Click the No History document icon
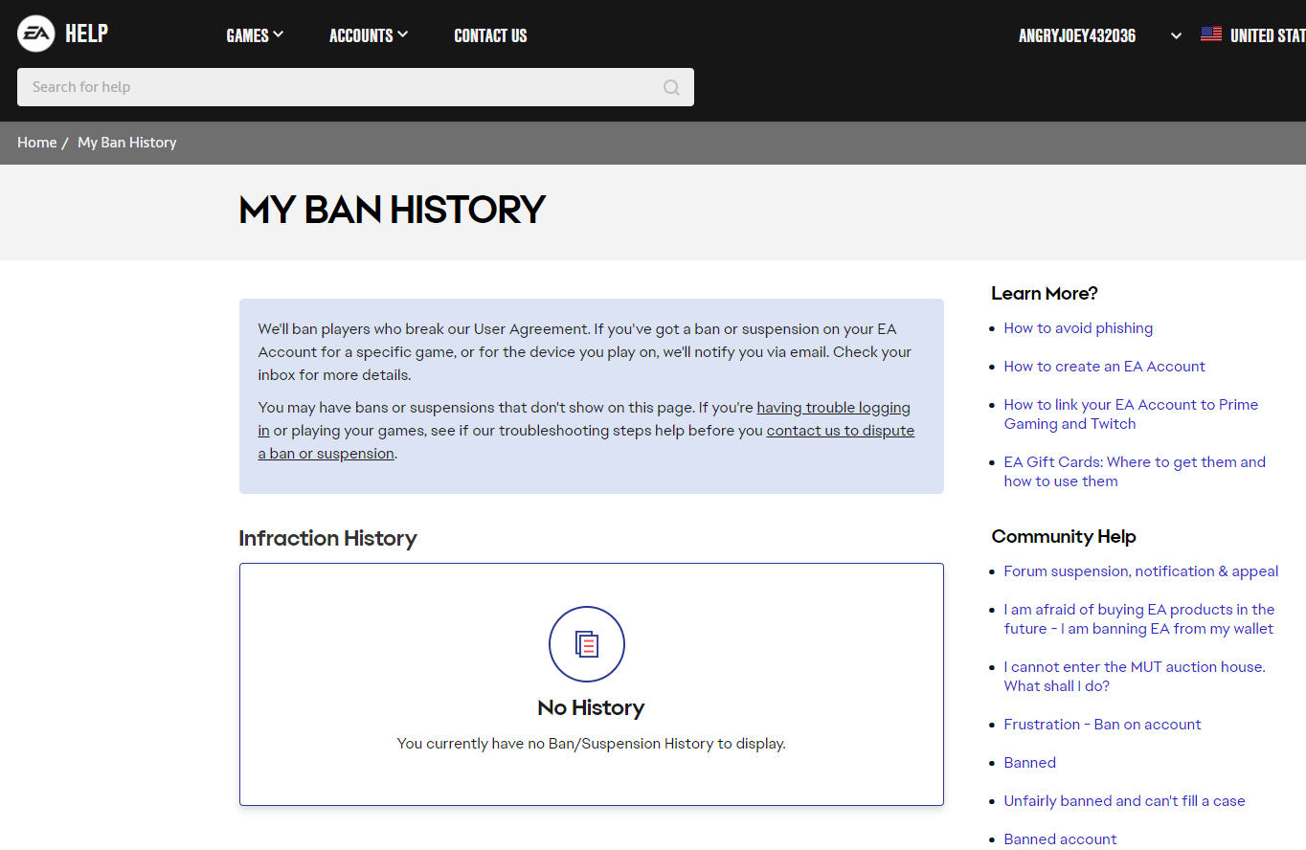1306x850 pixels. 587,644
